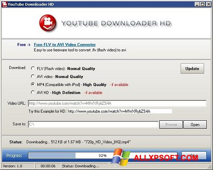
Task: Click the Windows XP flag watermark logo
Action: tap(121, 157)
